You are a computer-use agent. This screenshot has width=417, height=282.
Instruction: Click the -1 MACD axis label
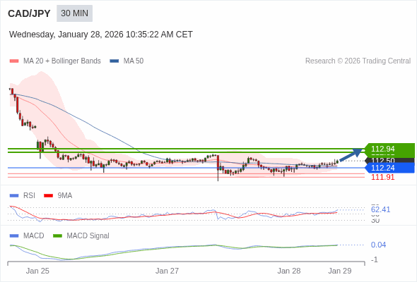[374, 259]
